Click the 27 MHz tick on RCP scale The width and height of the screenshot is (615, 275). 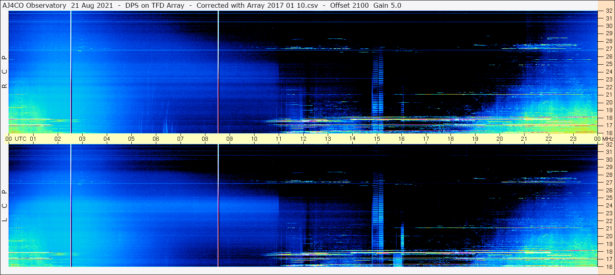click(608, 49)
